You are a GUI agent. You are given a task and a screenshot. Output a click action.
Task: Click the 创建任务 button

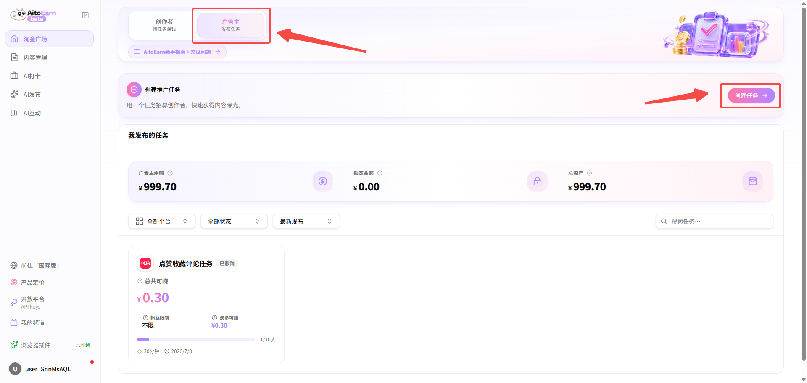(751, 96)
